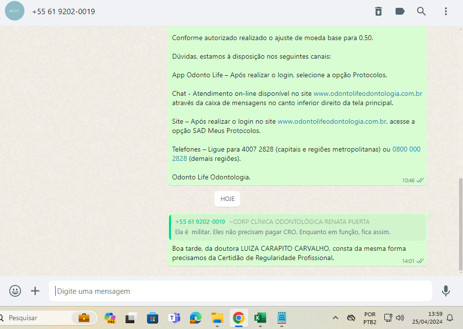This screenshot has width=463, height=329.
Task: Click the 14:01 message timestamp
Action: click(408, 261)
